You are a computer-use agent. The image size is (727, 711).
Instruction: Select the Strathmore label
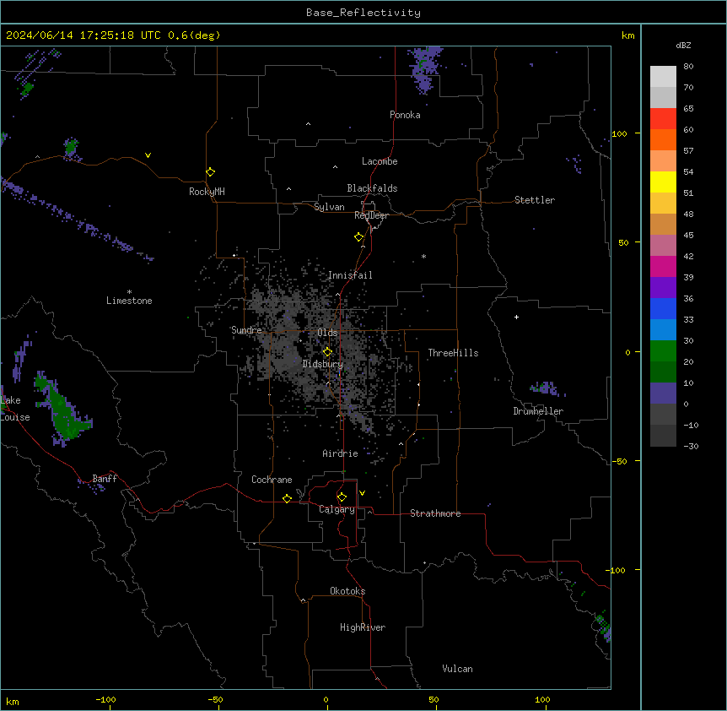click(435, 513)
